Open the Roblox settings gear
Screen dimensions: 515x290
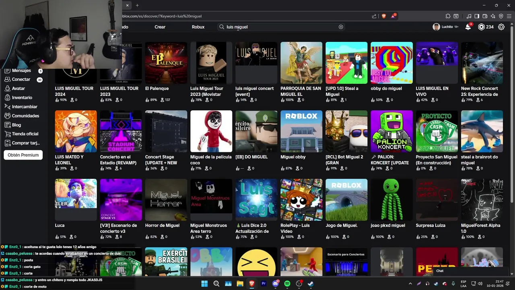pos(501,27)
